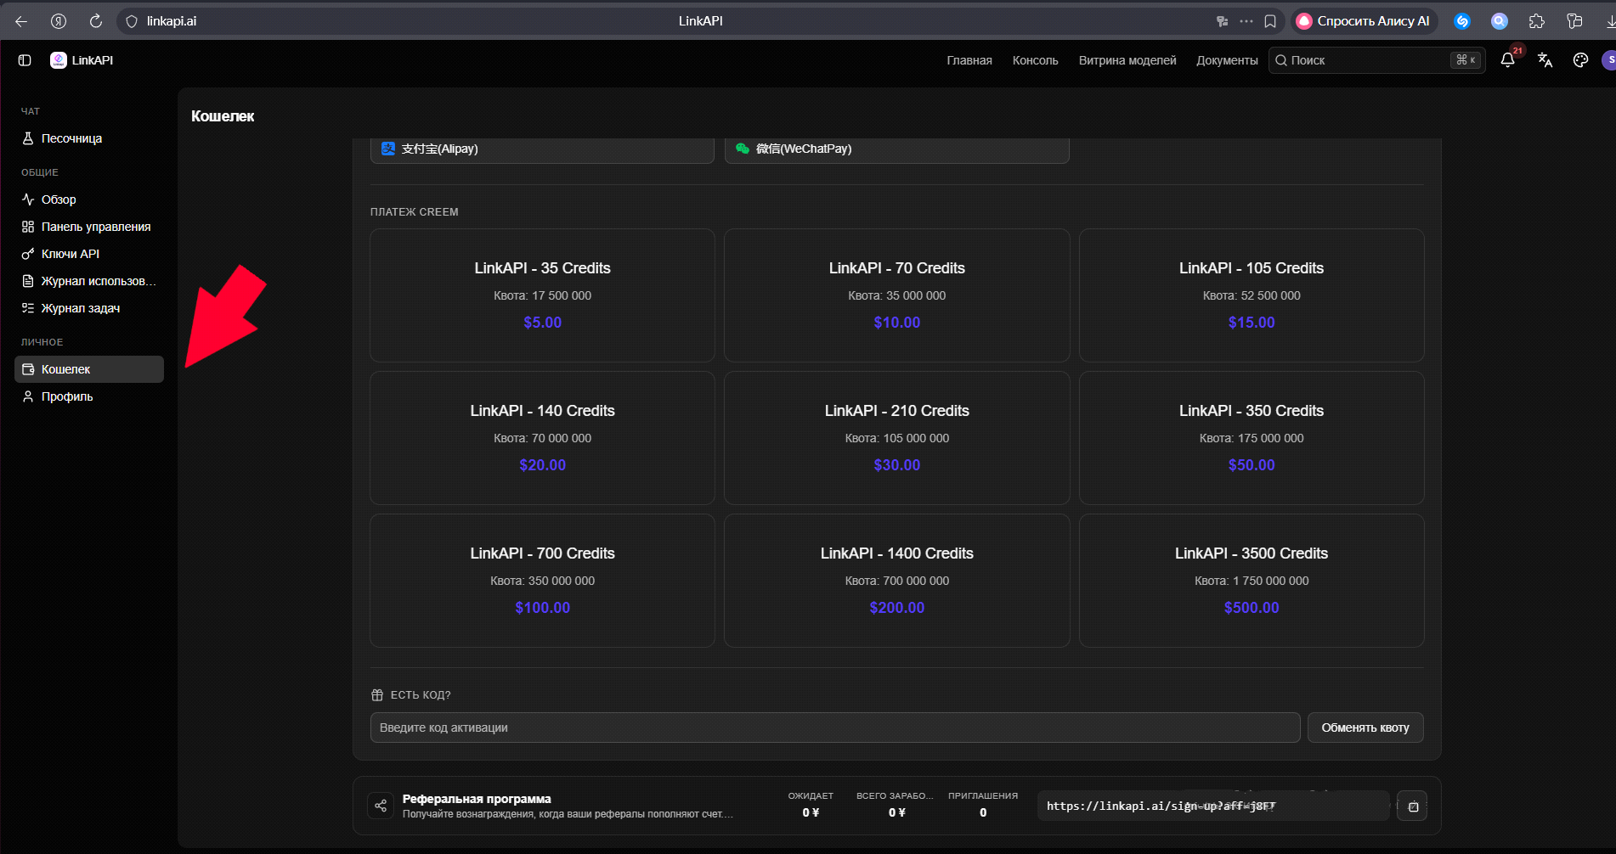Open Обзор in the sidebar
The height and width of the screenshot is (854, 1616).
pyautogui.click(x=89, y=199)
